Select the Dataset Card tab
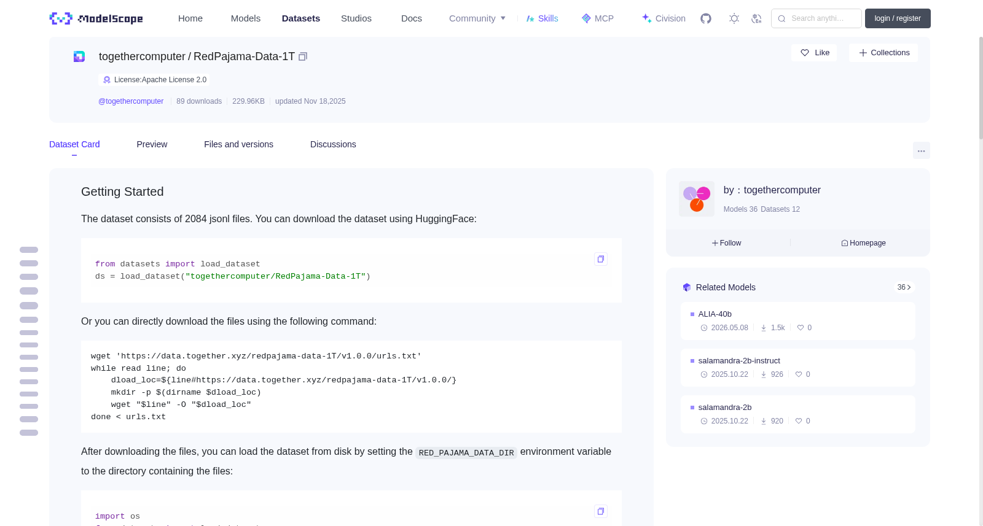Image resolution: width=983 pixels, height=526 pixels. (74, 144)
